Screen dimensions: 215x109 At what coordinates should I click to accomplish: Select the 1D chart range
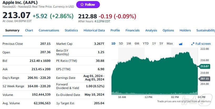(113, 43)
